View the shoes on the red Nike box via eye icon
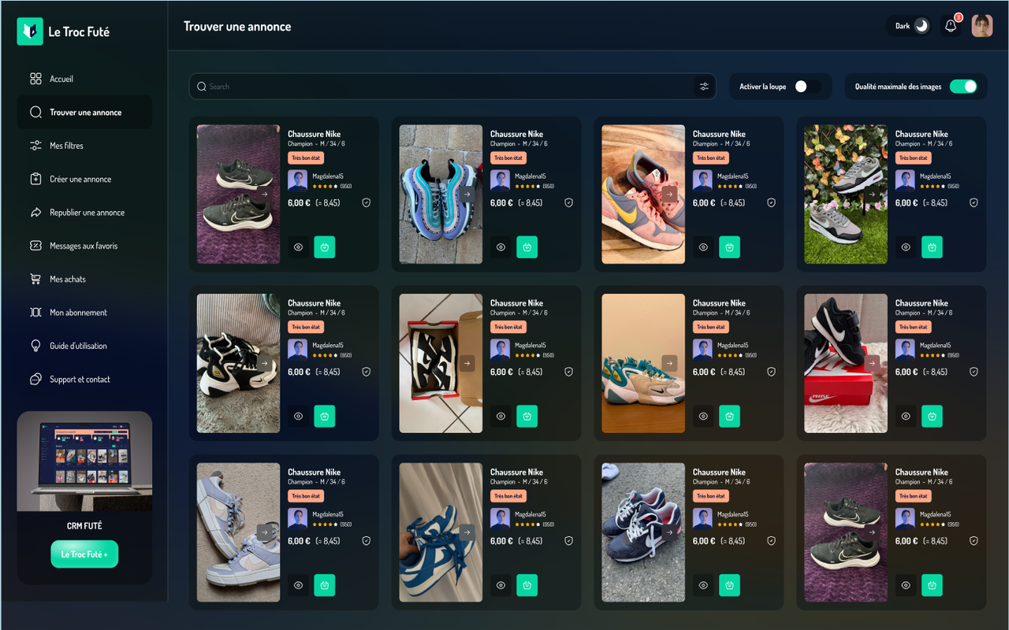Viewport: 1009px width, 630px height. pyautogui.click(x=906, y=417)
